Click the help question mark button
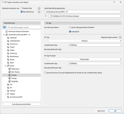The width and height of the screenshot is (124, 114). coord(114,2)
